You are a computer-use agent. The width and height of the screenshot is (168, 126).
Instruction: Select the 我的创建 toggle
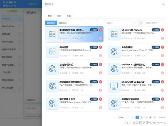51,23
